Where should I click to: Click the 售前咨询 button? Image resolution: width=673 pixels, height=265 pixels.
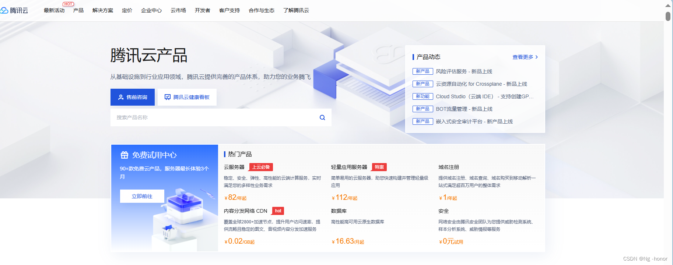[x=133, y=97]
